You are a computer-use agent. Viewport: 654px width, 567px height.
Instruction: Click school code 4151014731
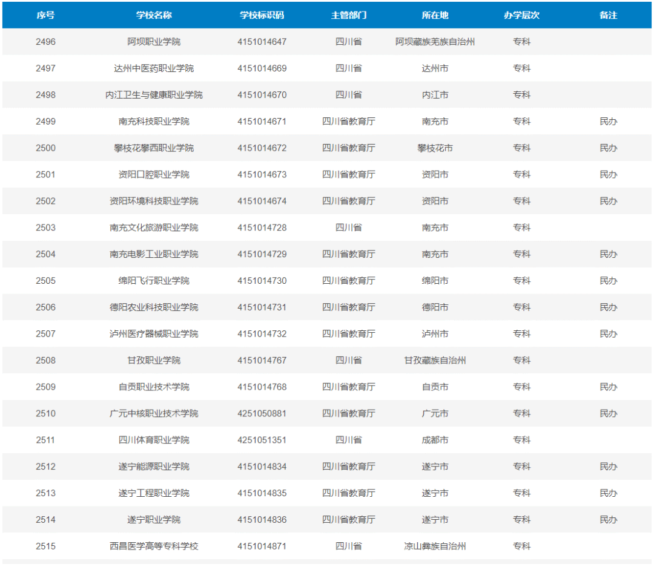click(262, 307)
